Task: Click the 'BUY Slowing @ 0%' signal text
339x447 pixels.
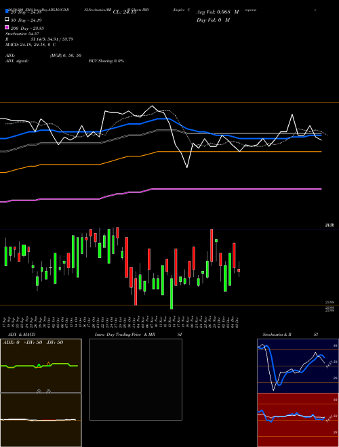Action: [x=106, y=61]
